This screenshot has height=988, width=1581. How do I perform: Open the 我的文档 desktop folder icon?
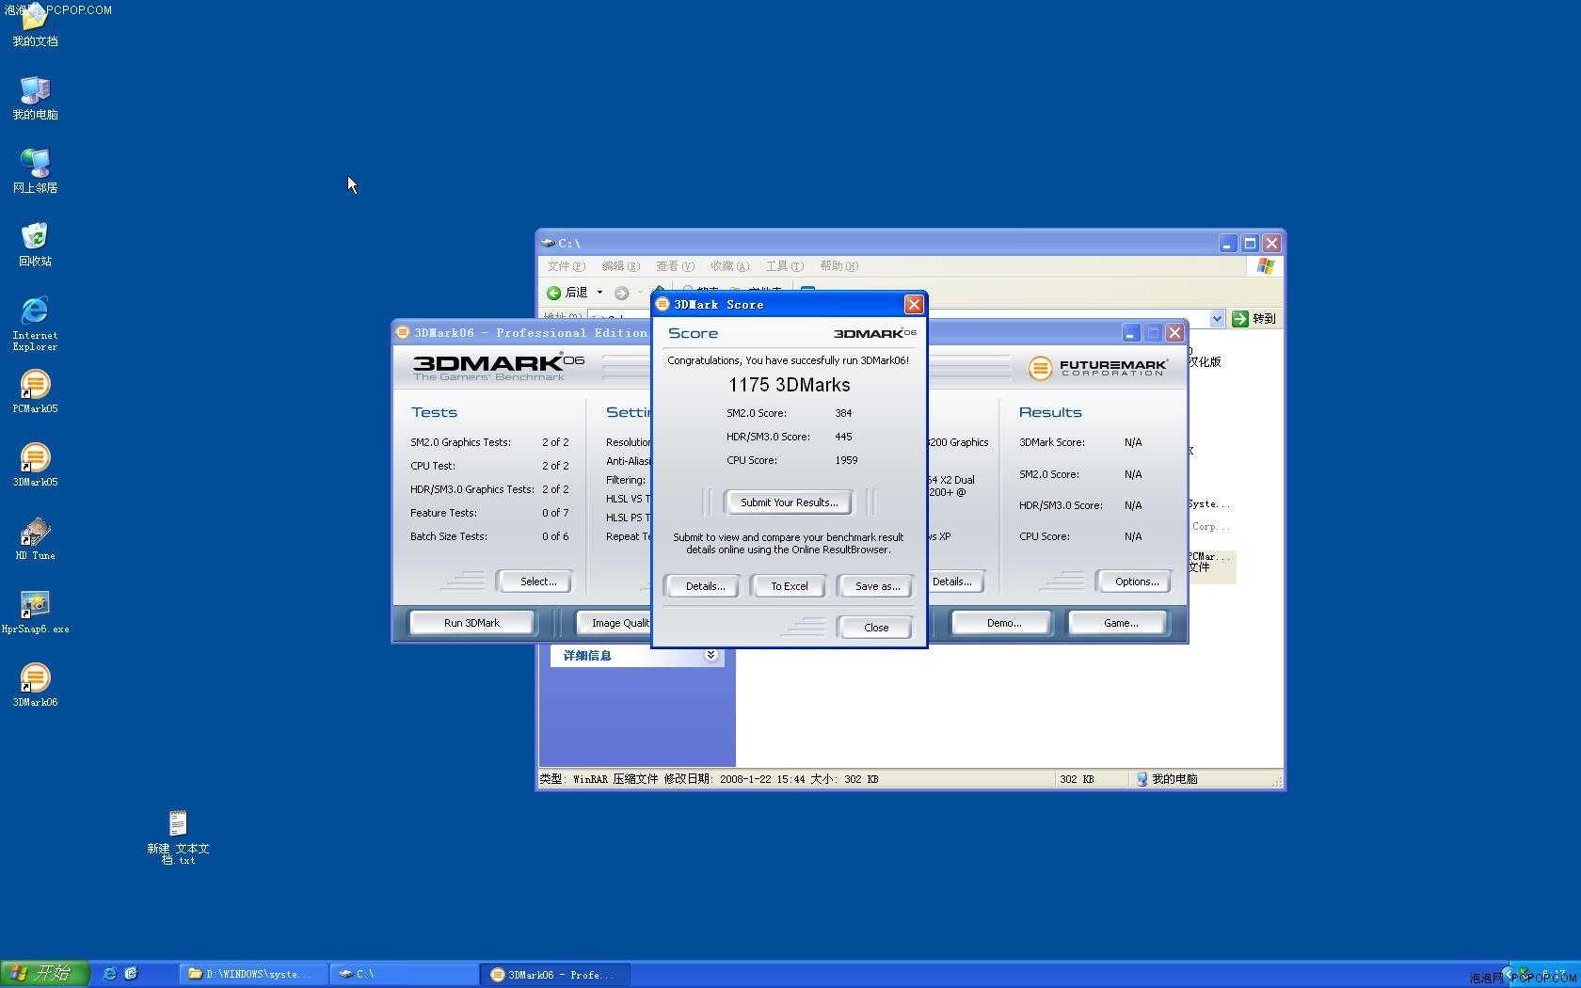pos(35,19)
